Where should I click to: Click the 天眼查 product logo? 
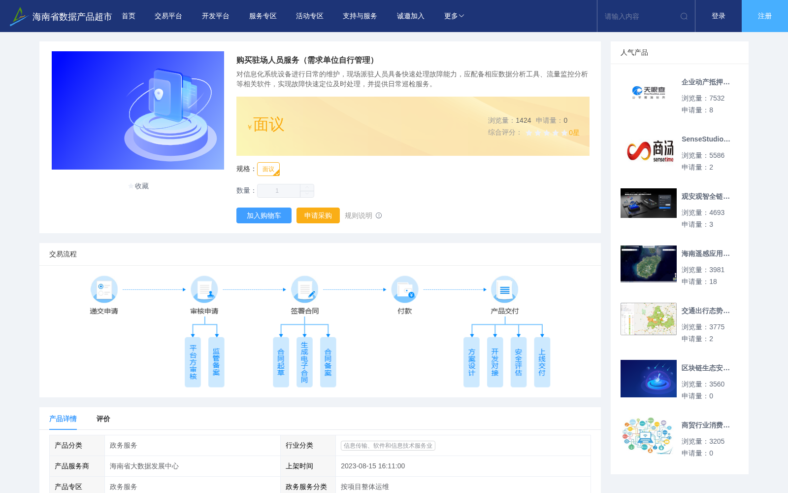649,92
